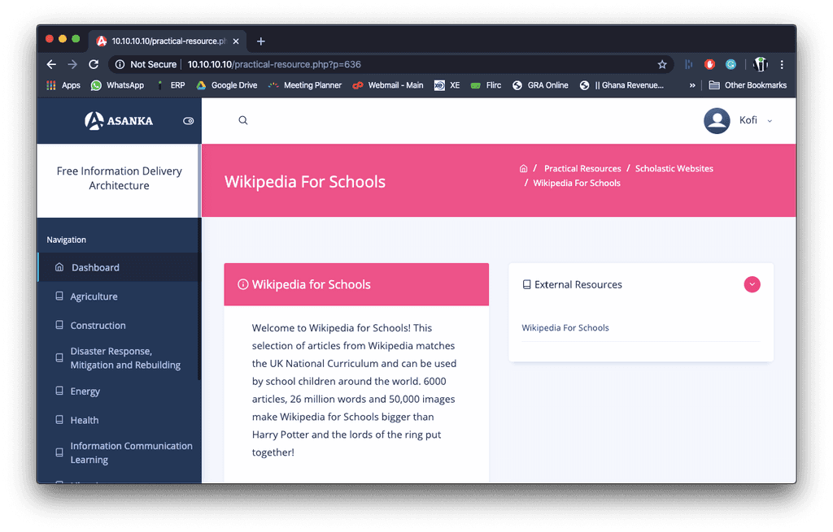Click the Construction book icon
This screenshot has width=833, height=532.
(59, 325)
